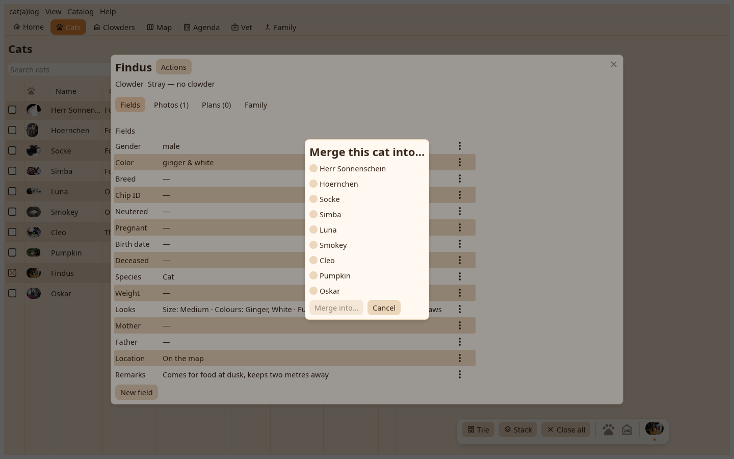This screenshot has height=459, width=734.
Task: Switch to Plans (0) tab
Action: pyautogui.click(x=217, y=105)
